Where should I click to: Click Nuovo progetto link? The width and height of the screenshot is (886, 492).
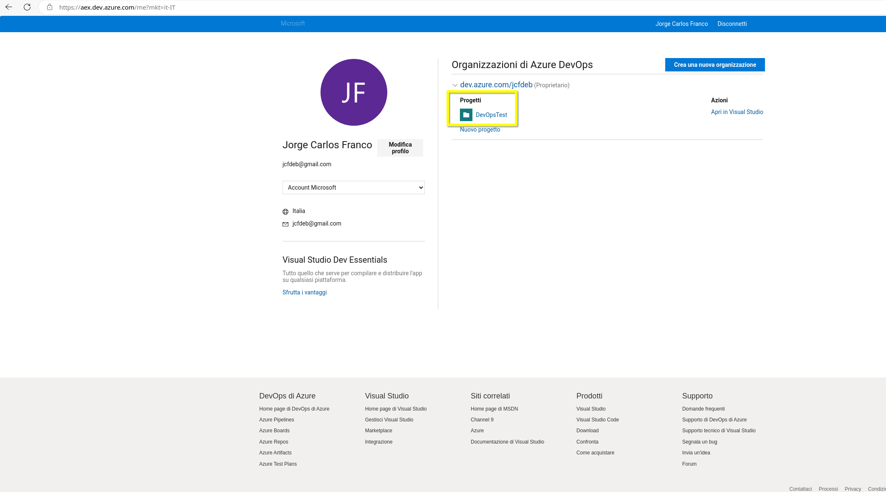480,129
